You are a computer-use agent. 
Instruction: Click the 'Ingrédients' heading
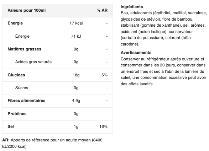pyautogui.click(x=132, y=7)
